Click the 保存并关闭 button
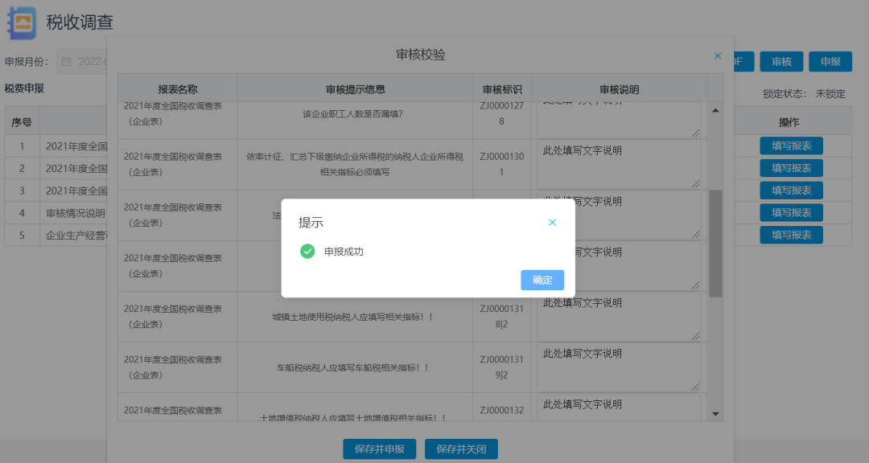 click(x=461, y=449)
